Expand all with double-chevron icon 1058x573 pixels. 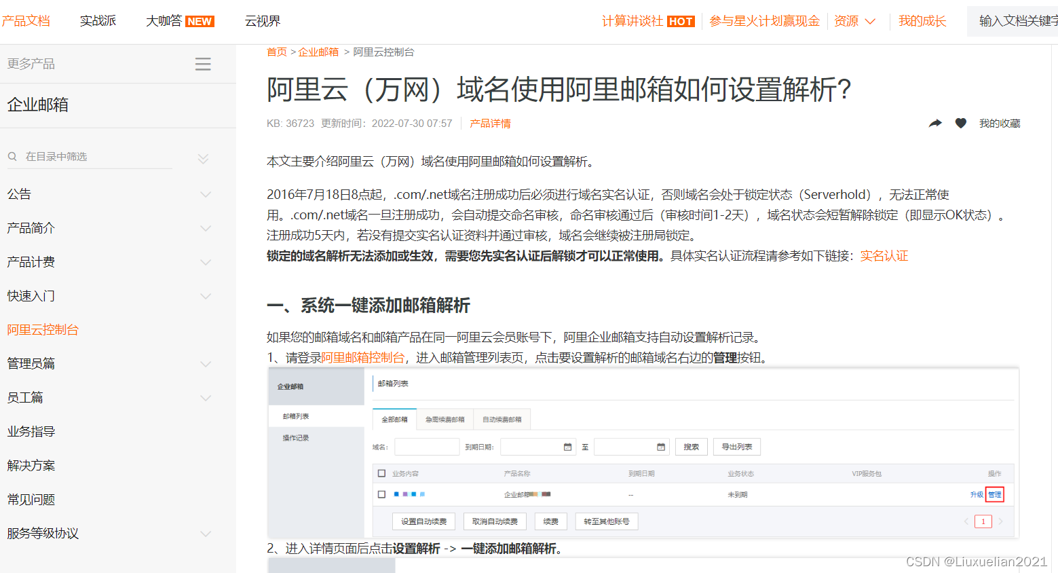[203, 158]
